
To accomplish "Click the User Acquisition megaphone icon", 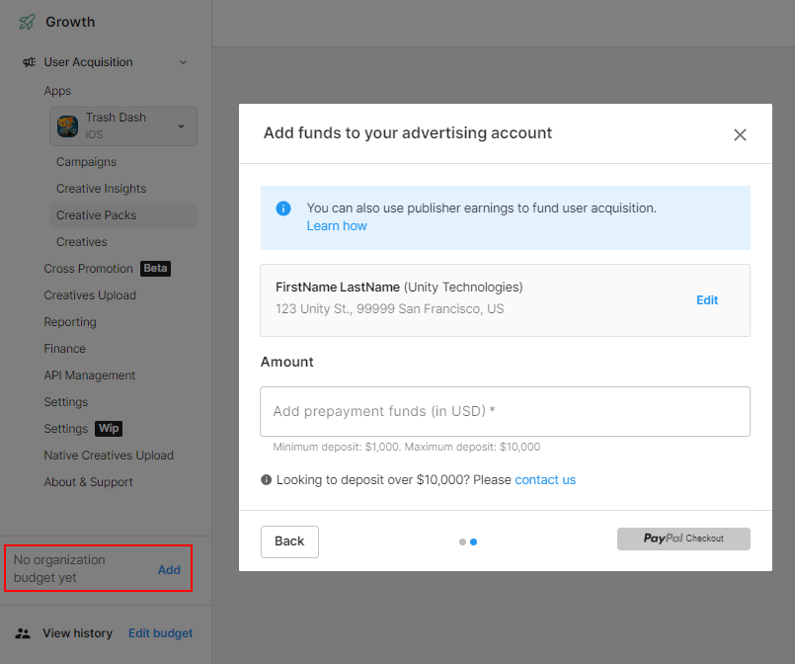I will (x=30, y=62).
